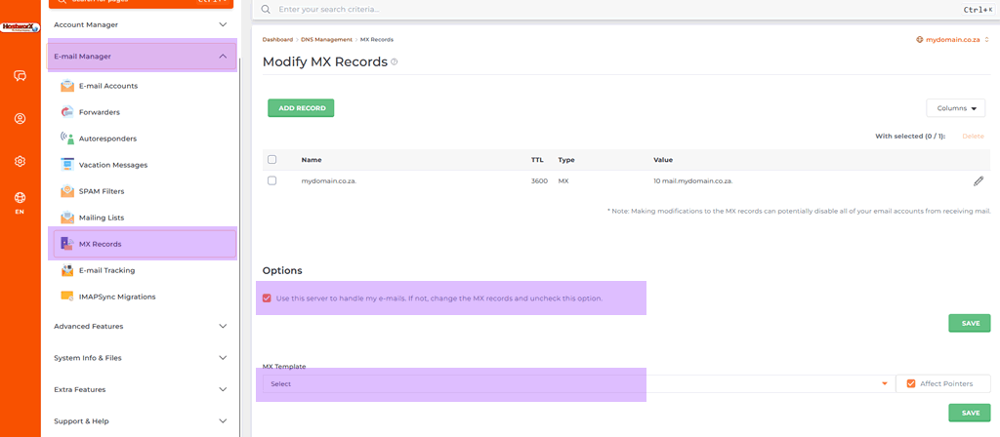
Task: Click the help icon beside Modify MX Records
Action: point(395,62)
